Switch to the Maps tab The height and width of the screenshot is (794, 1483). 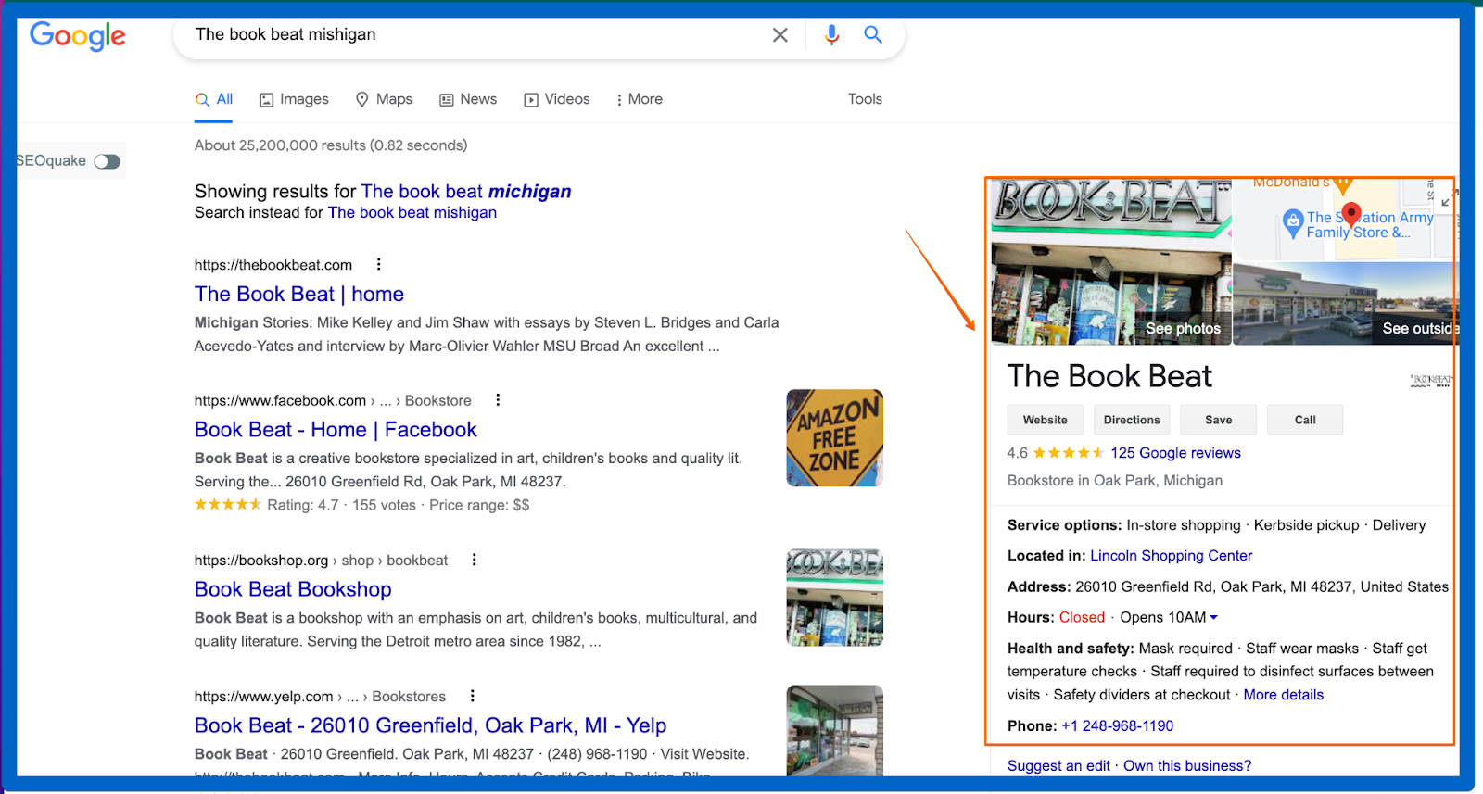tap(384, 99)
